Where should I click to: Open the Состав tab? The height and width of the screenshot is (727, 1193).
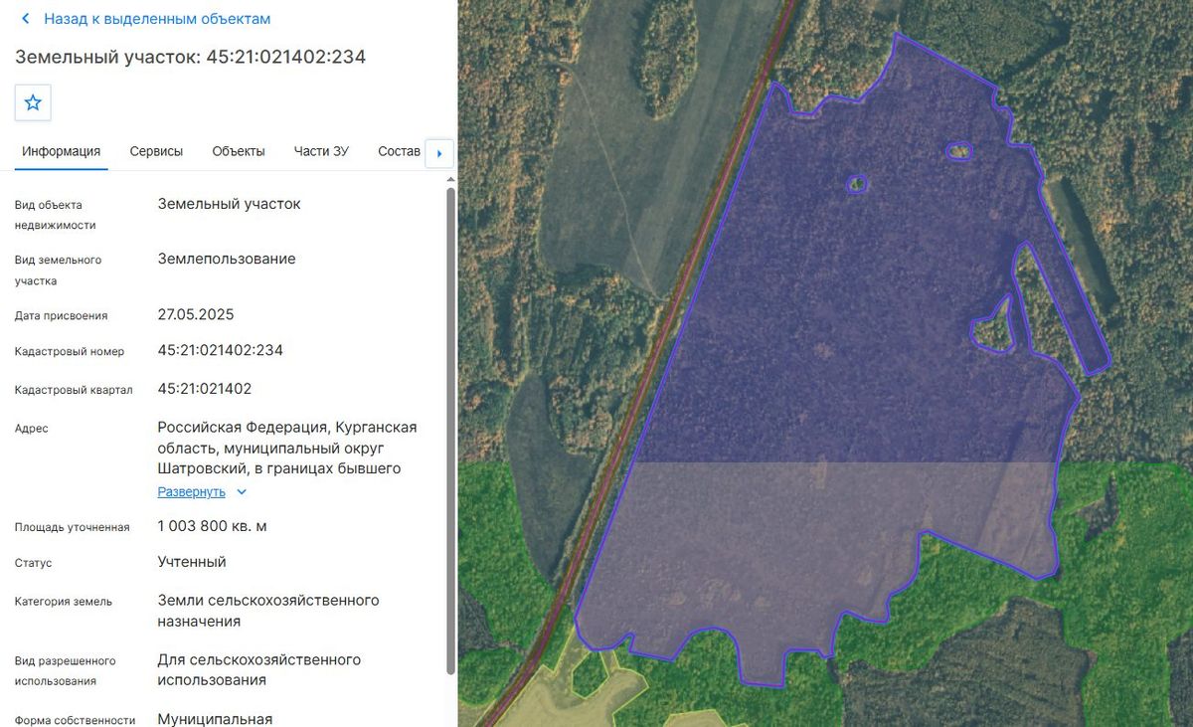pos(399,151)
